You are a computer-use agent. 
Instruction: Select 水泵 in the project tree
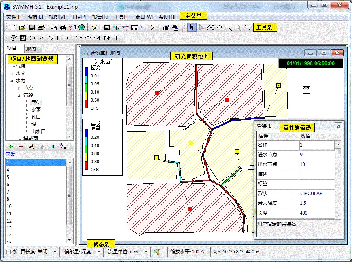tap(36, 109)
